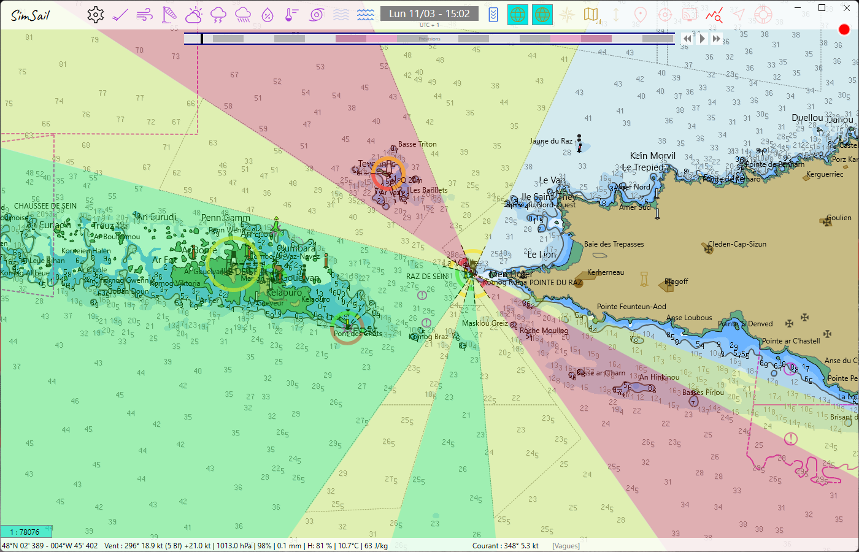The height and width of the screenshot is (552, 859).
Task: Open the map chart selection icon
Action: [591, 15]
